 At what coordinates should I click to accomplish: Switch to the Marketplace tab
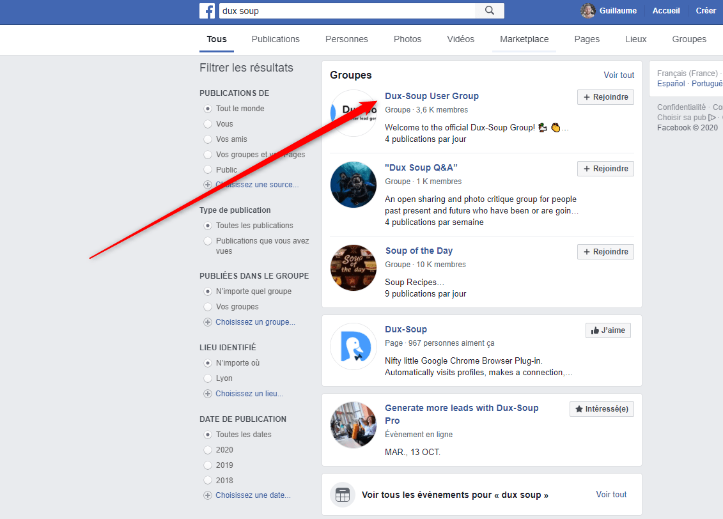coord(524,39)
